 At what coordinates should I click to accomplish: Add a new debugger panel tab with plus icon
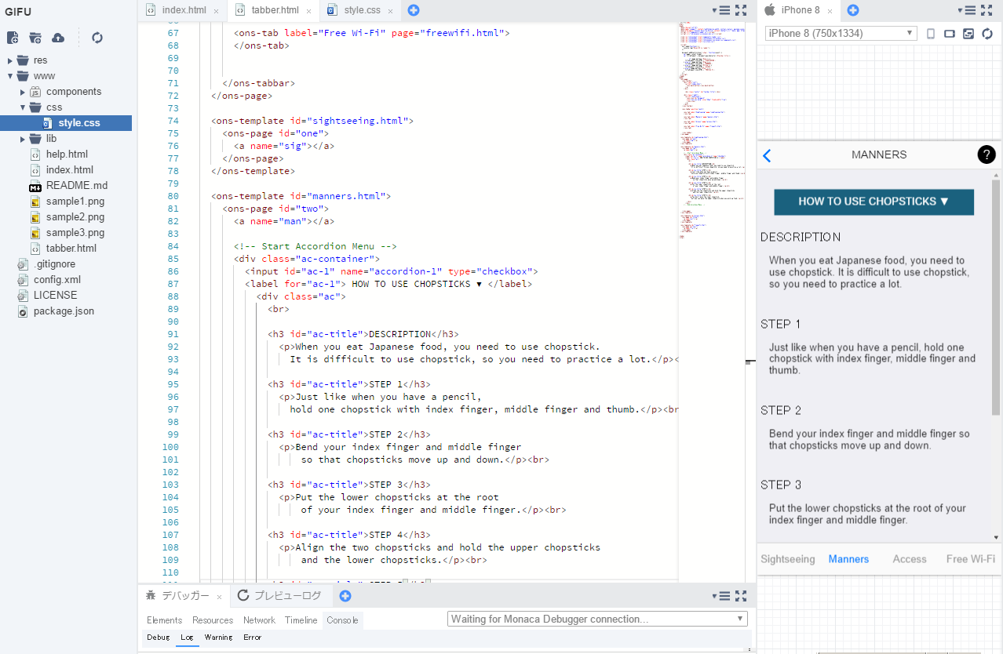(x=345, y=596)
